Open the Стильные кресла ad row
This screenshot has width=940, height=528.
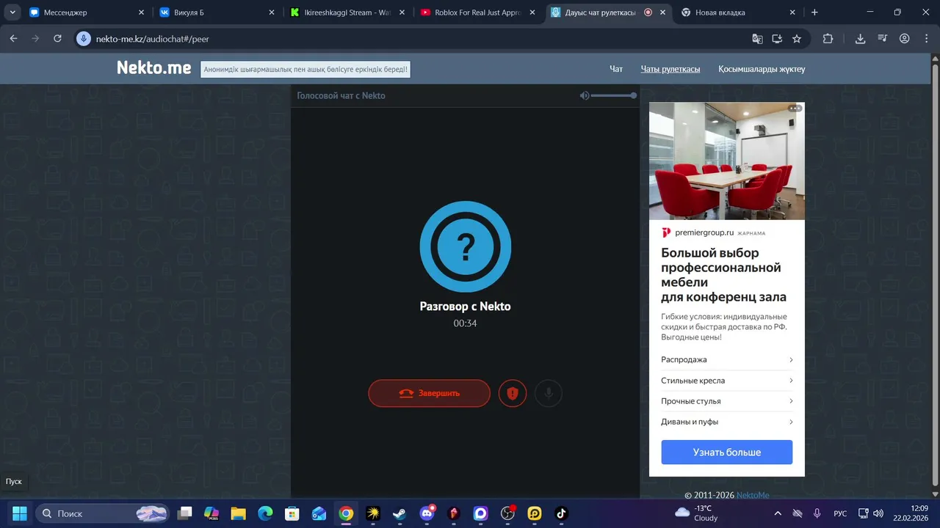tap(726, 381)
